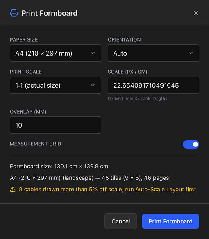Click the yellow warning triangle icon
Viewport: 209px width, 239px height.
pos(13,189)
